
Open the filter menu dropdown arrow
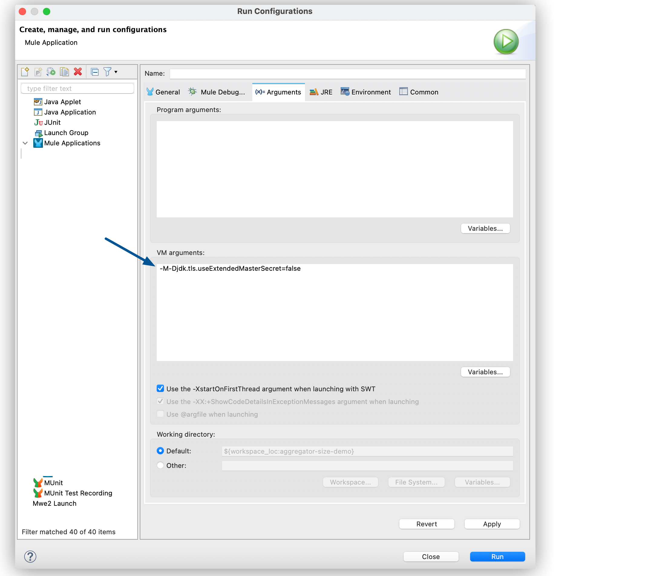115,71
